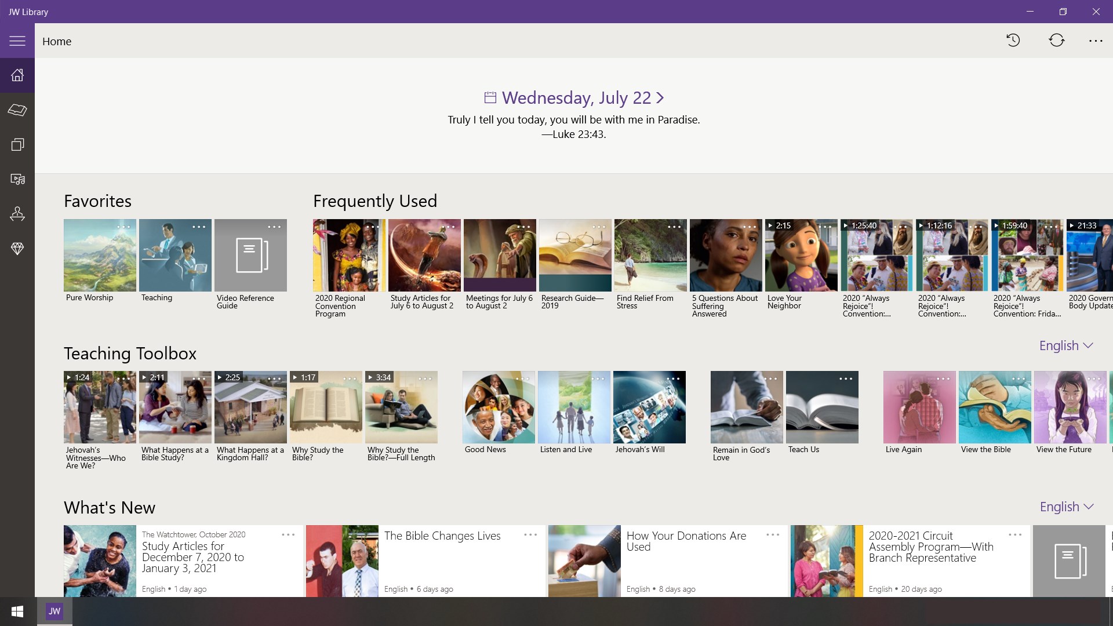The height and width of the screenshot is (626, 1113).
Task: Open the Publications sidebar icon
Action: (17, 145)
